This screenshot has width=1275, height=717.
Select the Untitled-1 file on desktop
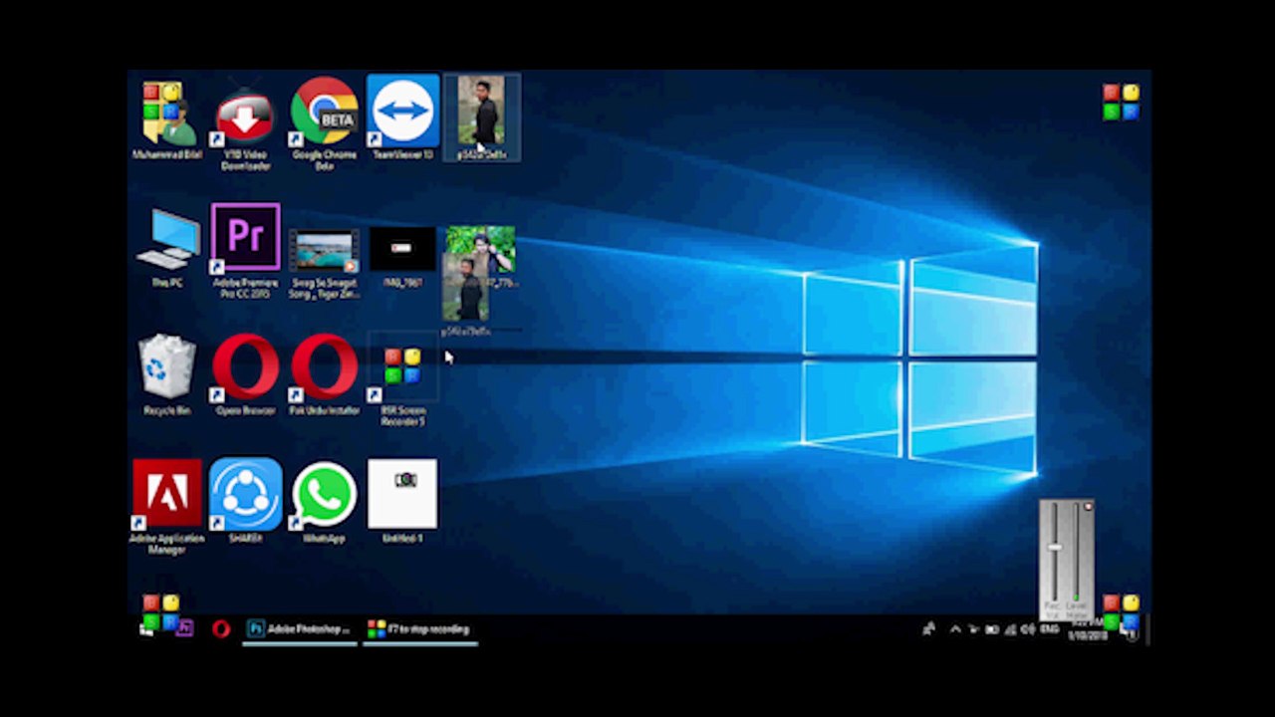(x=402, y=501)
